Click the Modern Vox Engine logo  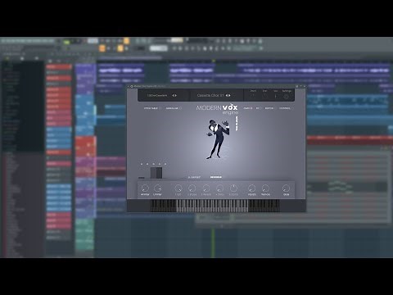pos(217,109)
